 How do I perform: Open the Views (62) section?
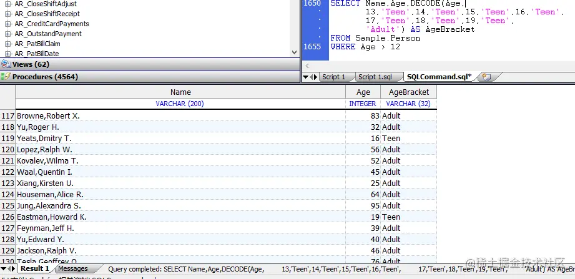(150, 64)
